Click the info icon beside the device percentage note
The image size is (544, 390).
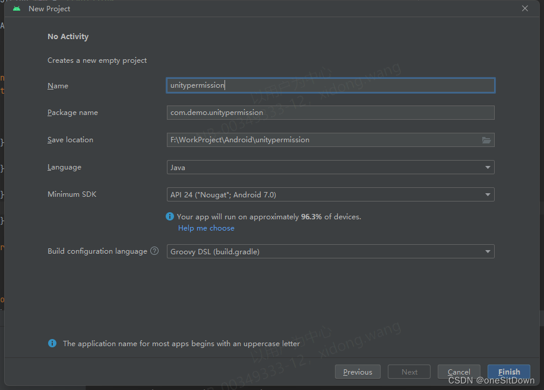(170, 216)
